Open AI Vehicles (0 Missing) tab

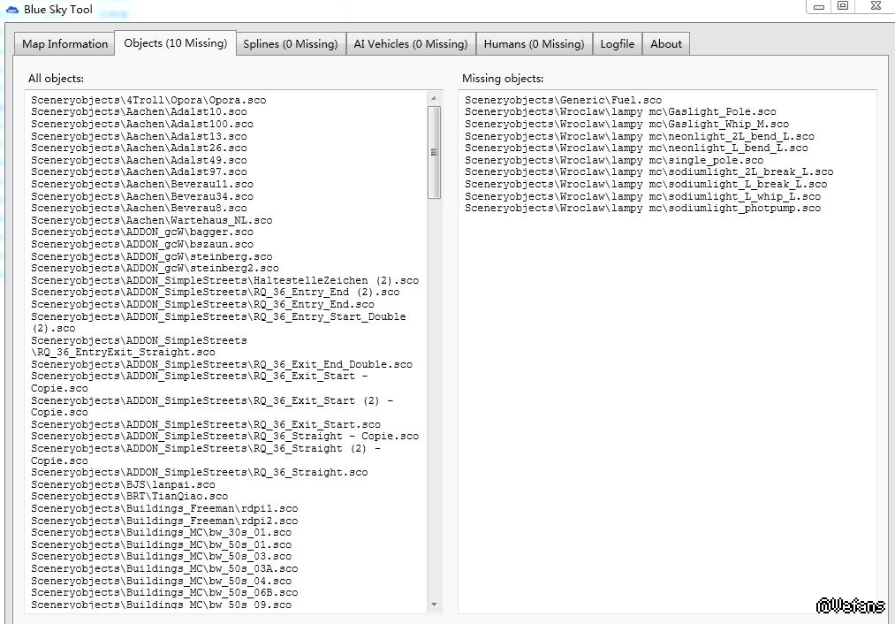click(x=411, y=44)
